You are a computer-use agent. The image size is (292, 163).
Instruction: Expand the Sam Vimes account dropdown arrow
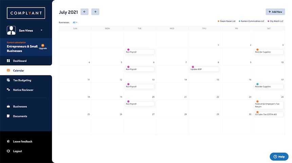[41, 30]
